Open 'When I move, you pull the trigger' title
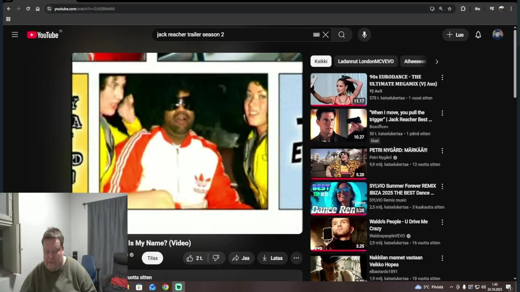 [x=401, y=116]
